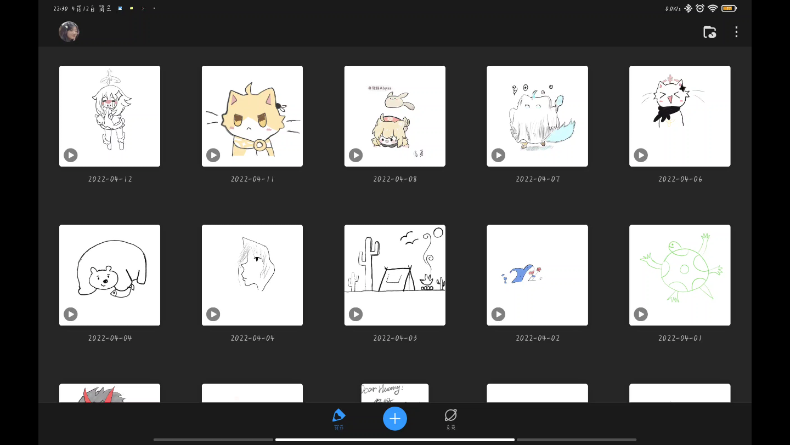Open the red-horned character drawing

[x=110, y=393]
